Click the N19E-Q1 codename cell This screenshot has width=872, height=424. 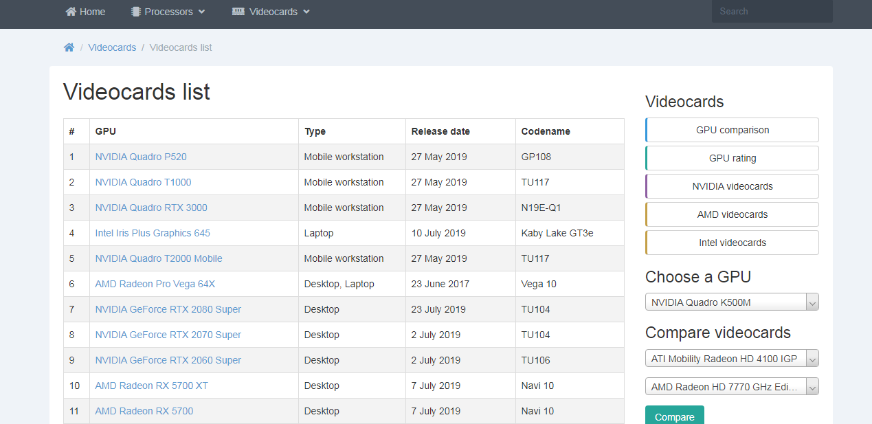pos(570,208)
